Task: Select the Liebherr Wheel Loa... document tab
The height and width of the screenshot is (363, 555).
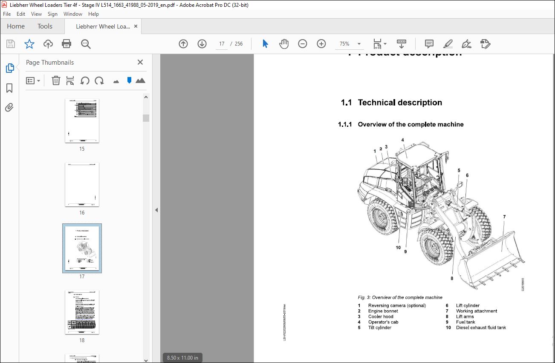Action: pyautogui.click(x=103, y=26)
